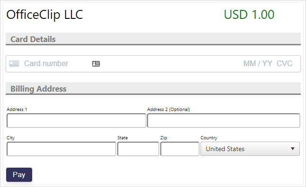
Task: Click the Zip label text
Action: coord(164,138)
